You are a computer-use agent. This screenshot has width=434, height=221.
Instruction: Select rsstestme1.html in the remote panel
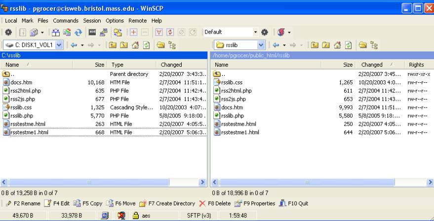click(240, 132)
